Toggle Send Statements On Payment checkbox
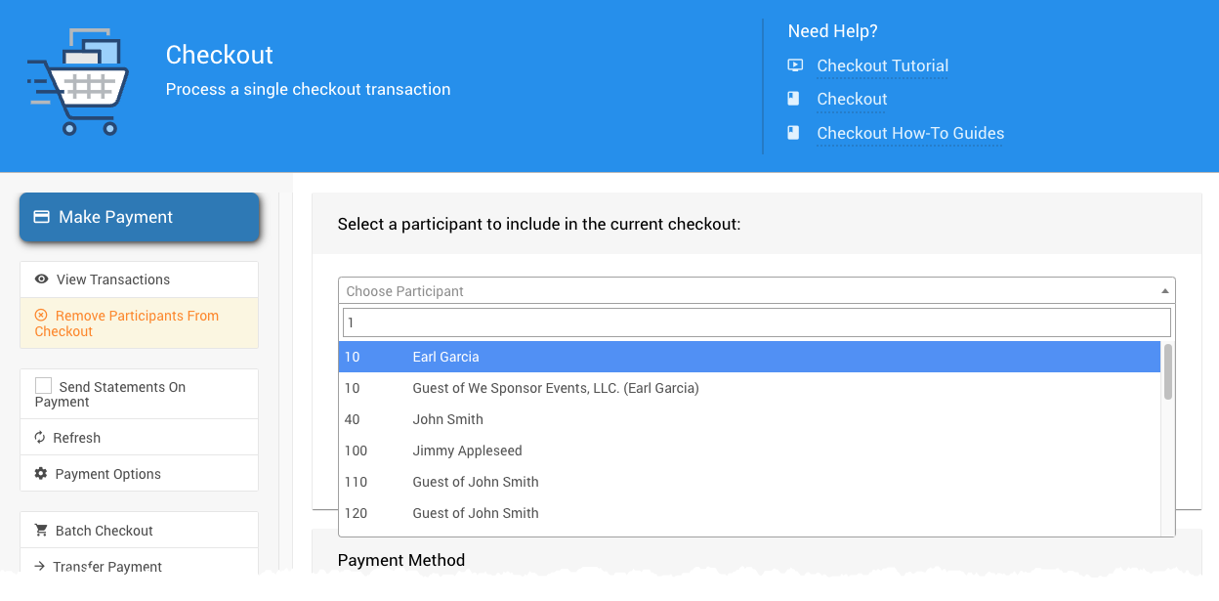The width and height of the screenshot is (1219, 601). tap(44, 387)
